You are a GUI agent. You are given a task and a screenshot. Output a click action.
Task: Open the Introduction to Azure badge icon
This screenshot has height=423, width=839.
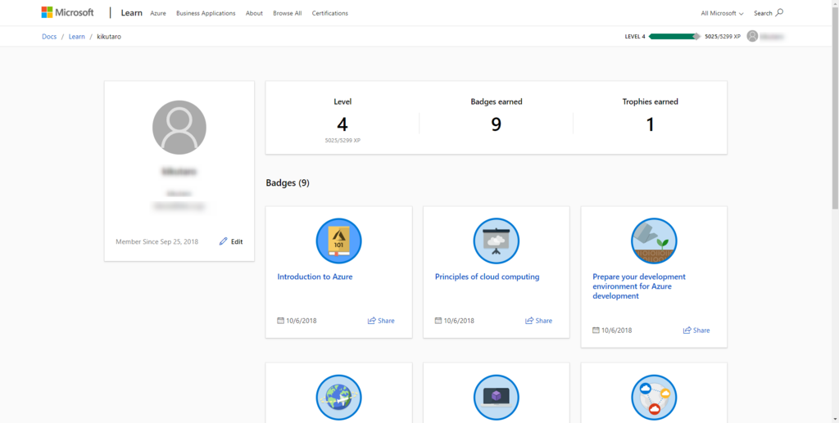click(x=338, y=241)
